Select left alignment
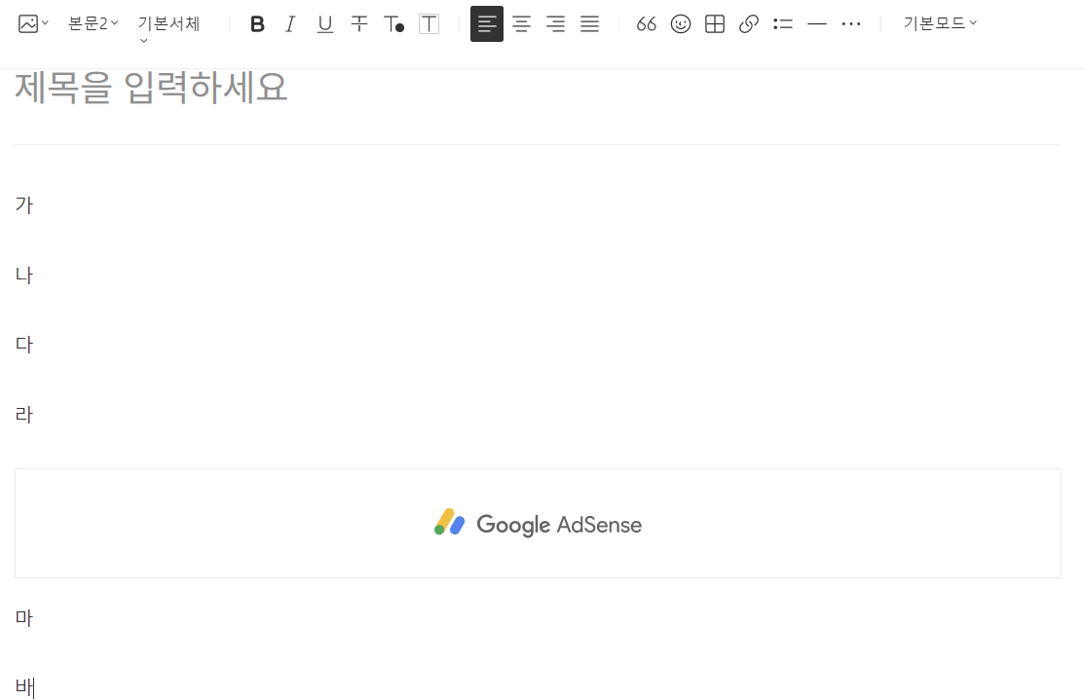This screenshot has width=1084, height=700. 487,24
